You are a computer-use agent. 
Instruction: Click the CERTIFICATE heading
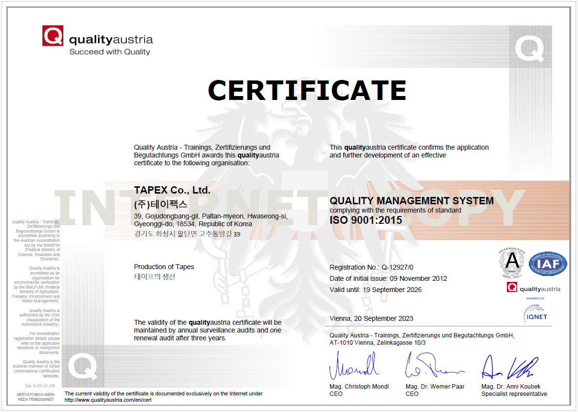point(307,91)
